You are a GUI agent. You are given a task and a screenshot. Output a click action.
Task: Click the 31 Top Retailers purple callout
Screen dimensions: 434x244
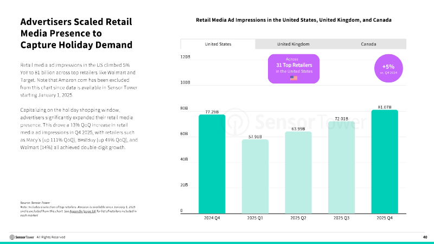pyautogui.click(x=293, y=69)
